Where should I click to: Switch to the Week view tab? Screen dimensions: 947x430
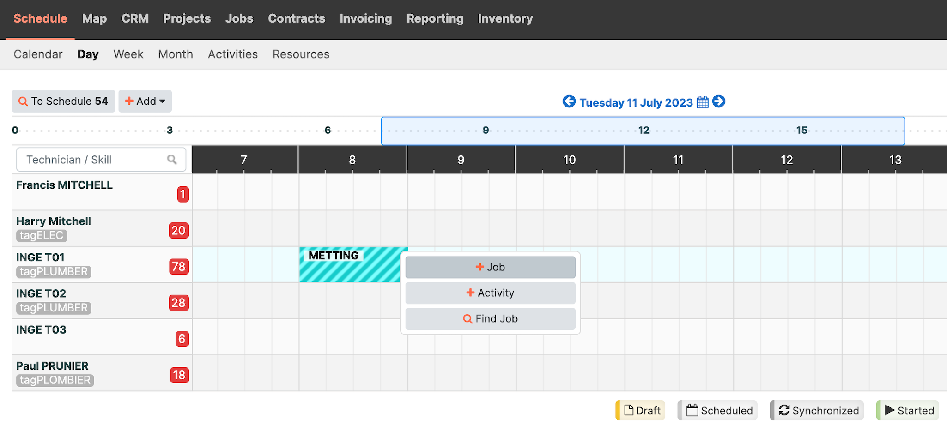128,54
